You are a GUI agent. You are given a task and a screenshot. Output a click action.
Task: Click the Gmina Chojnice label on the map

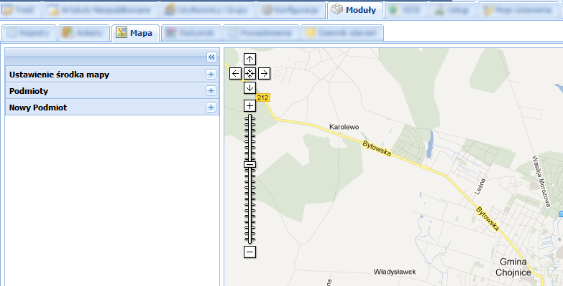[513, 267]
